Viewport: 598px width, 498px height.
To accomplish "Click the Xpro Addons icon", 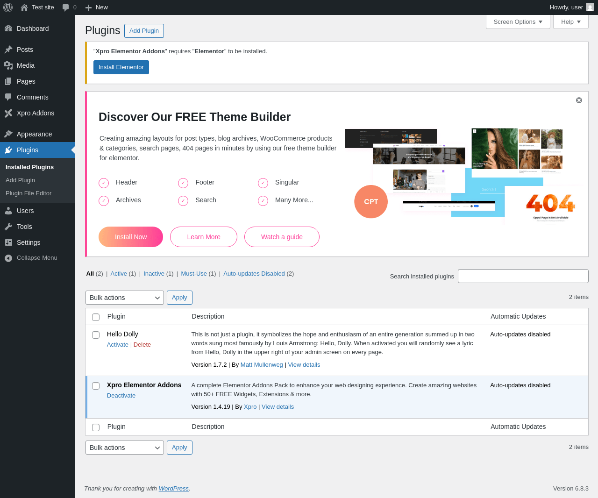I will click(x=8, y=113).
